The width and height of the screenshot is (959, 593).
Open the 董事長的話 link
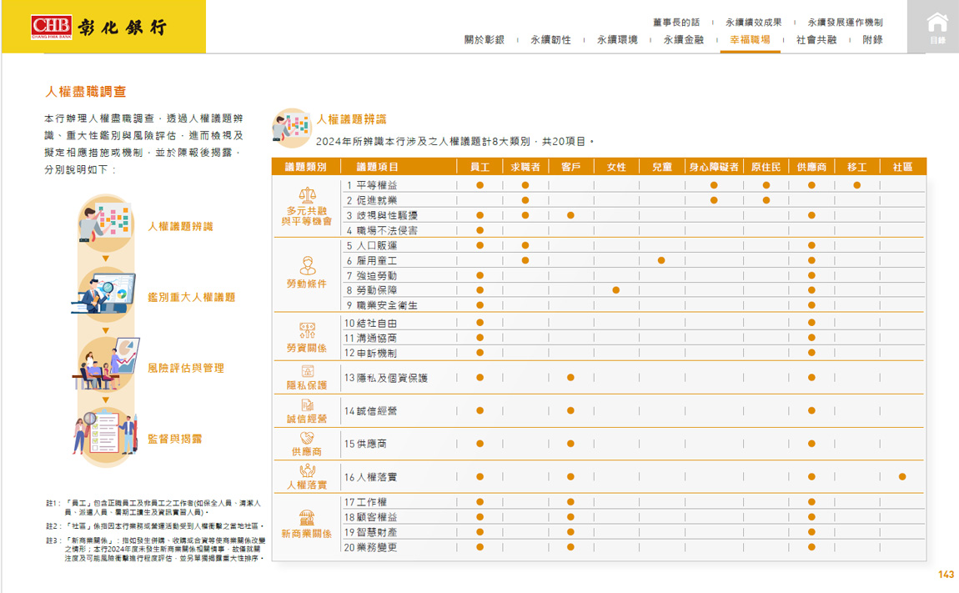[x=676, y=23]
